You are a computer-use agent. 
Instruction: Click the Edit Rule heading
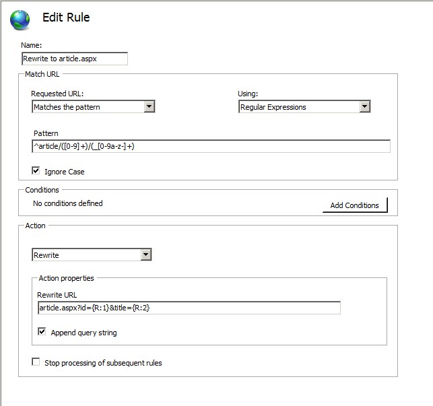66,18
